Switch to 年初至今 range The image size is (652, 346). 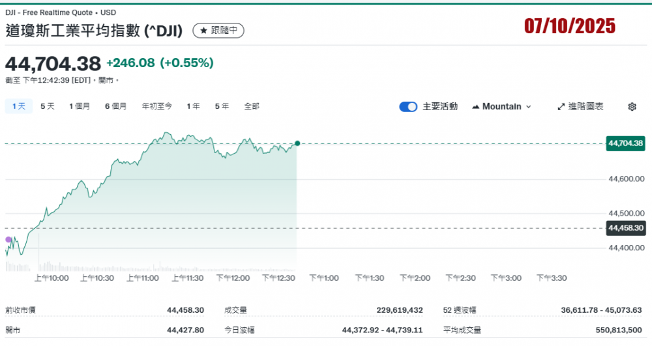[156, 106]
